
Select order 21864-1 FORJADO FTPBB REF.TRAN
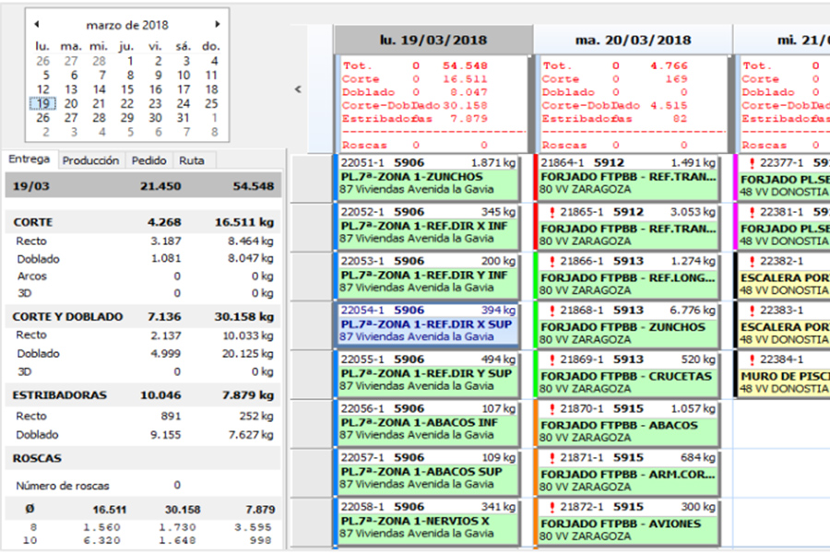click(628, 177)
